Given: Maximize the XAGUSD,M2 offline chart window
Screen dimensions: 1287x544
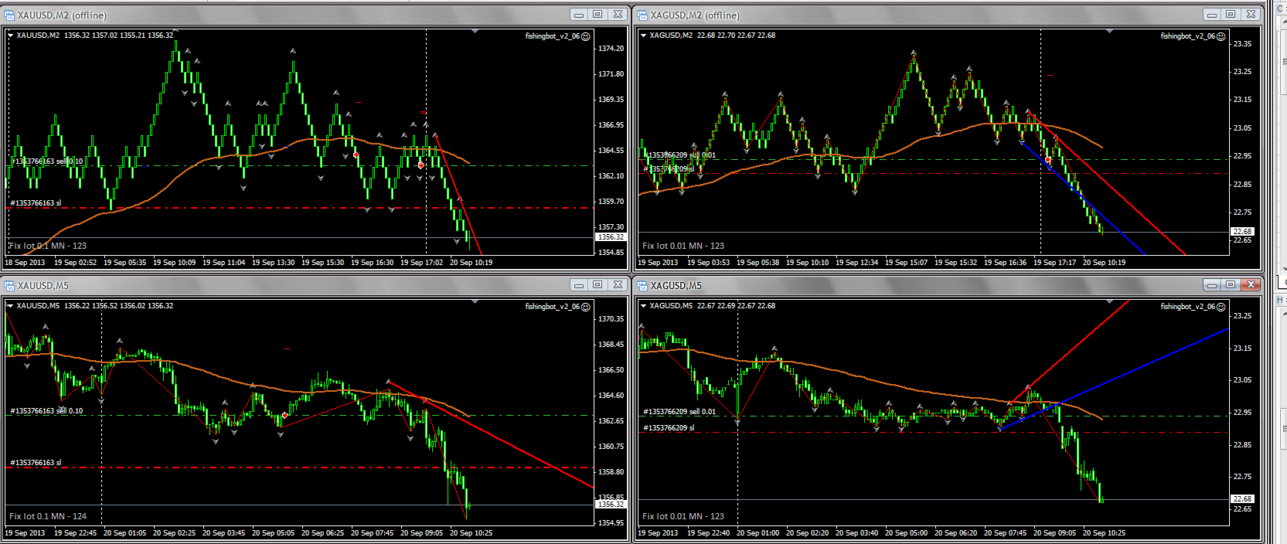Looking at the screenshot, I should (1231, 14).
